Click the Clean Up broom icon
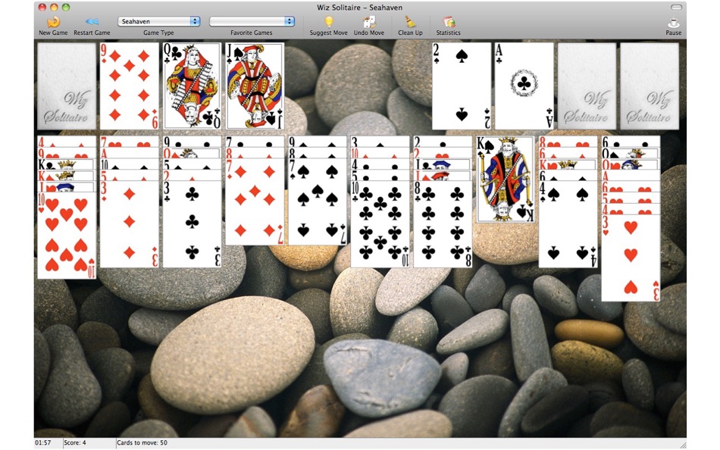This screenshot has height=450, width=720. pos(410,21)
